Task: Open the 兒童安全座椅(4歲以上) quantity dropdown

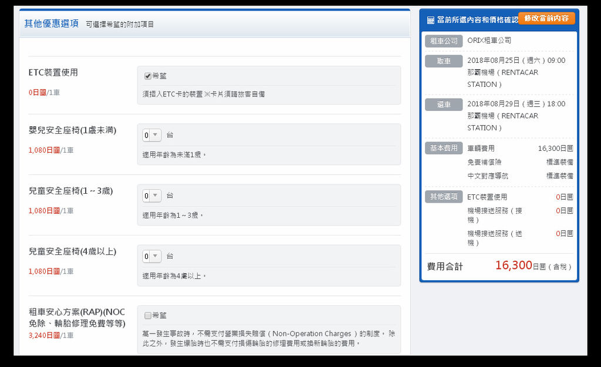Action: (x=152, y=256)
